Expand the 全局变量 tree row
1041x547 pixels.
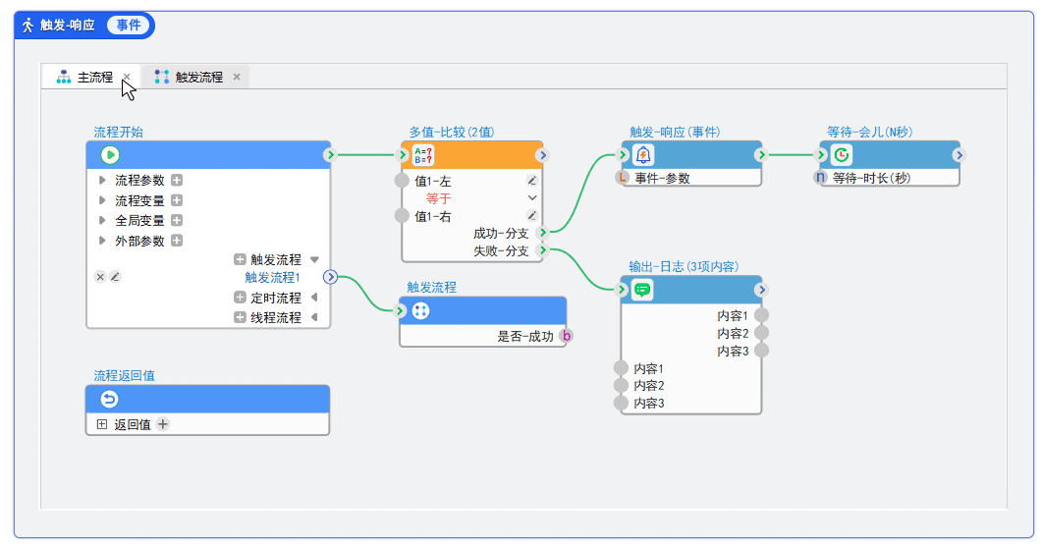pyautogui.click(x=102, y=221)
